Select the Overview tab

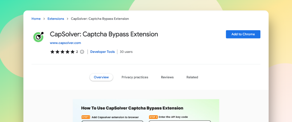coord(101,77)
